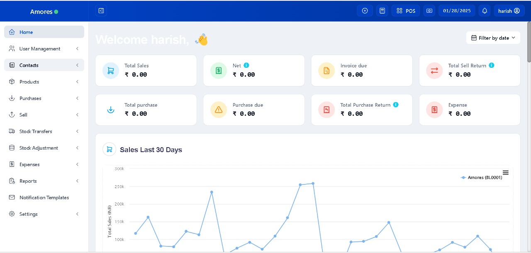Open the calculator icon in the top bar
Viewport: 531px width, 253px height.
coord(382,11)
